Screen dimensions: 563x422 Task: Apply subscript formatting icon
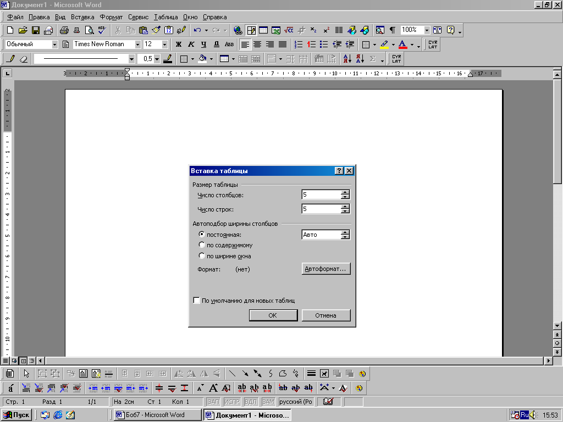[x=313, y=30]
